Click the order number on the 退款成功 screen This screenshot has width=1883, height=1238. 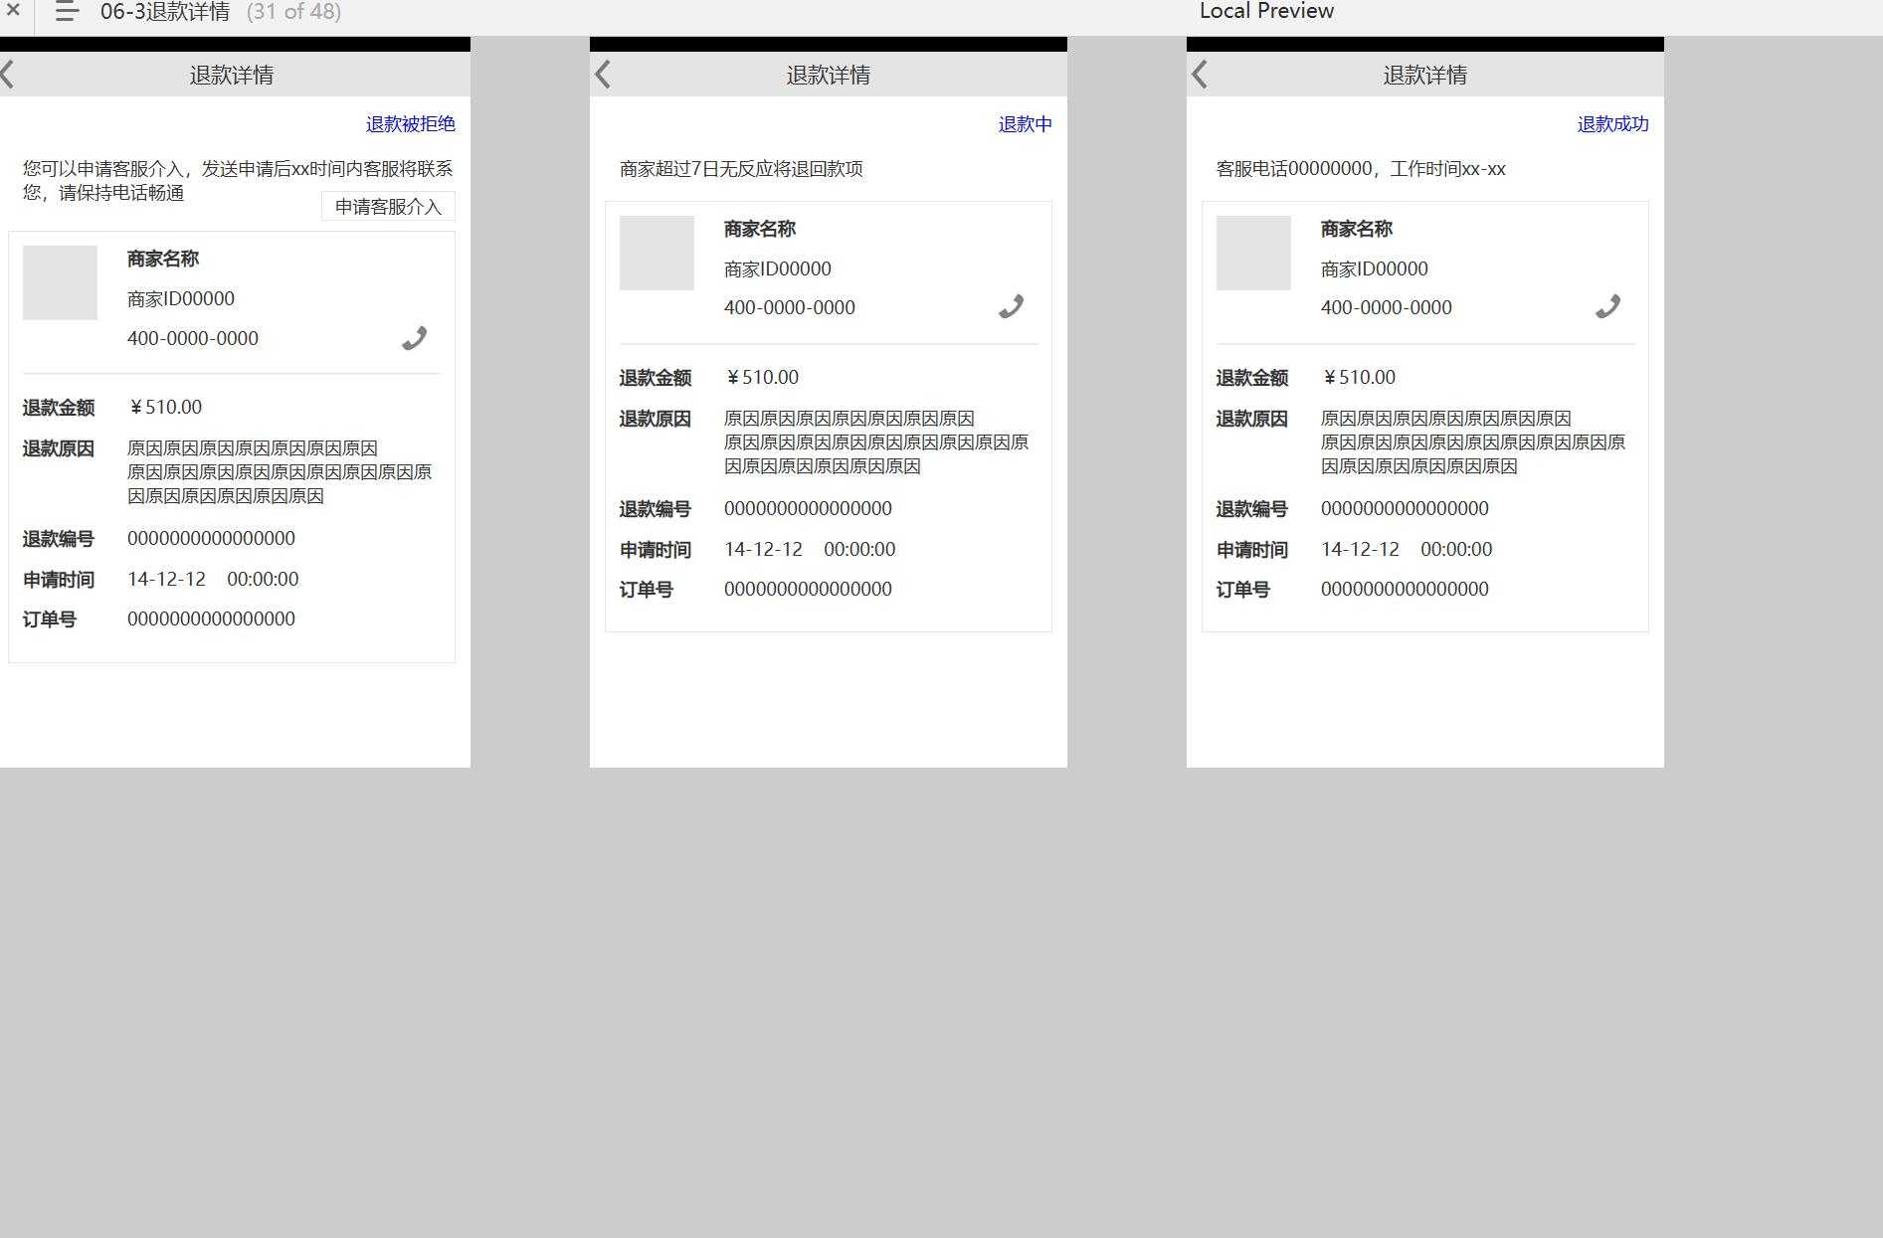1405,589
